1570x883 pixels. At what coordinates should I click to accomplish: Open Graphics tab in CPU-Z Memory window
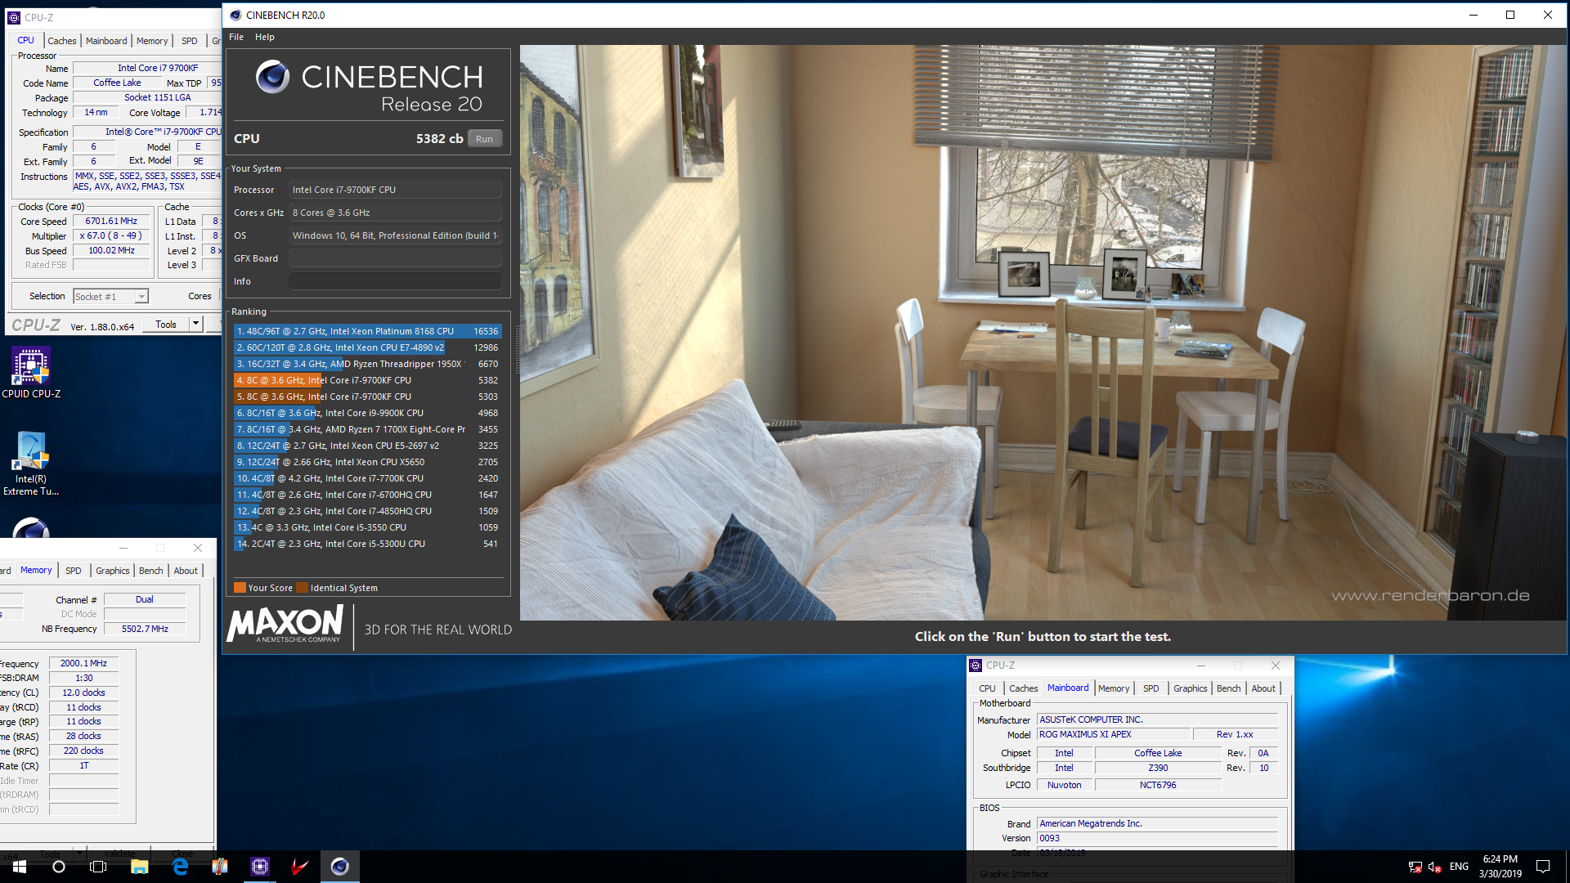(x=112, y=571)
